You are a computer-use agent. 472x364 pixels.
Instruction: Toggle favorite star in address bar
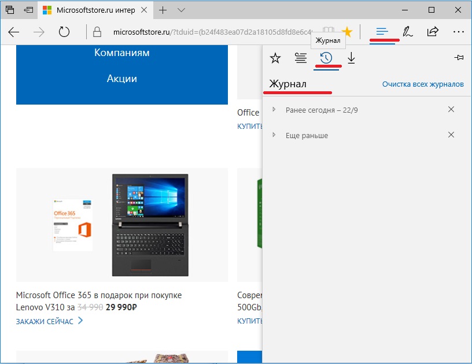click(x=347, y=32)
